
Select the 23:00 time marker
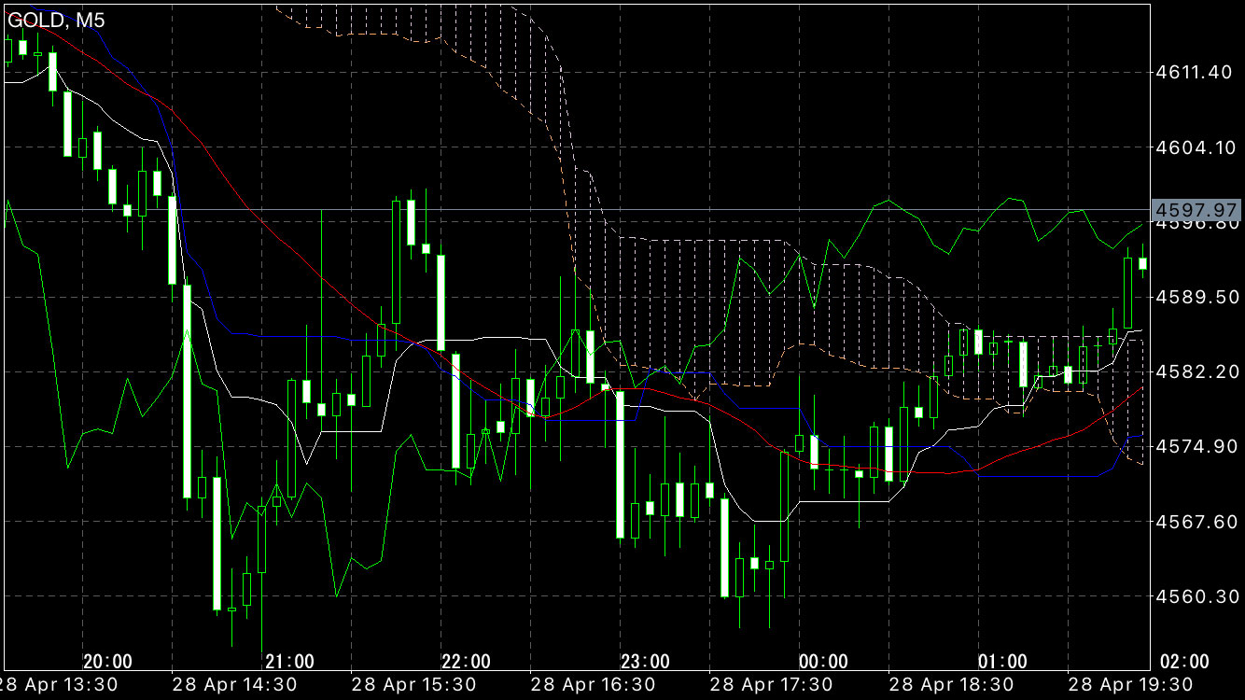[646, 662]
